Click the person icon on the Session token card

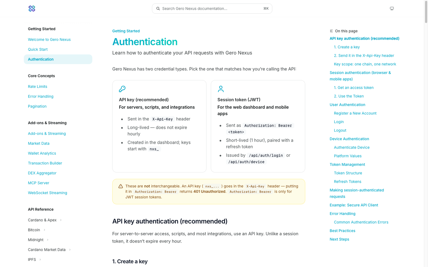(x=221, y=89)
